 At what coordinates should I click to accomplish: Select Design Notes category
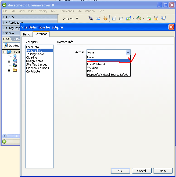tap(39, 61)
